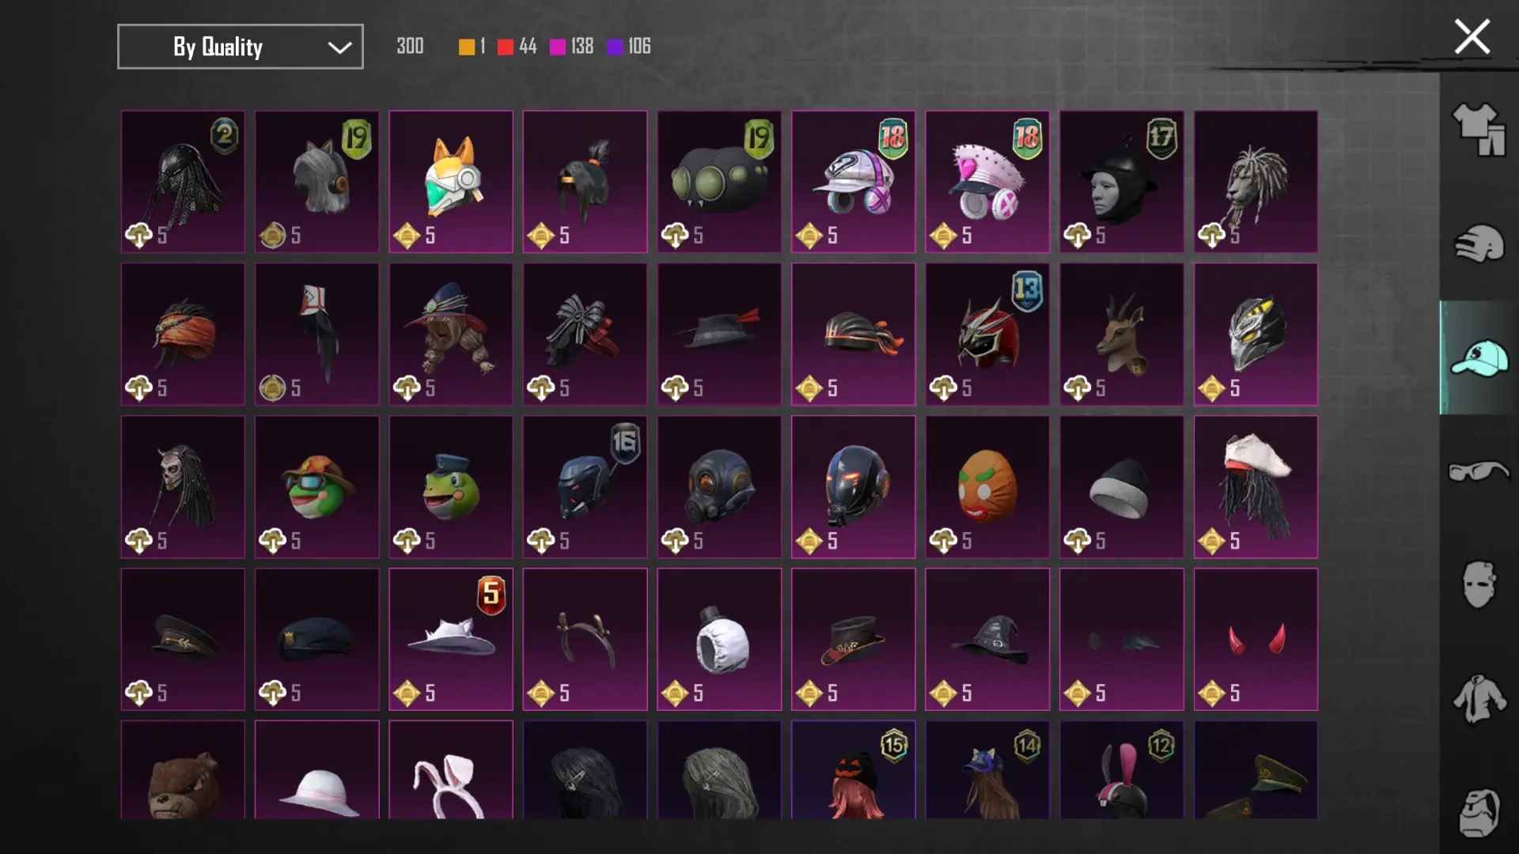
Task: Select the helmet category in sidebar
Action: (1478, 244)
